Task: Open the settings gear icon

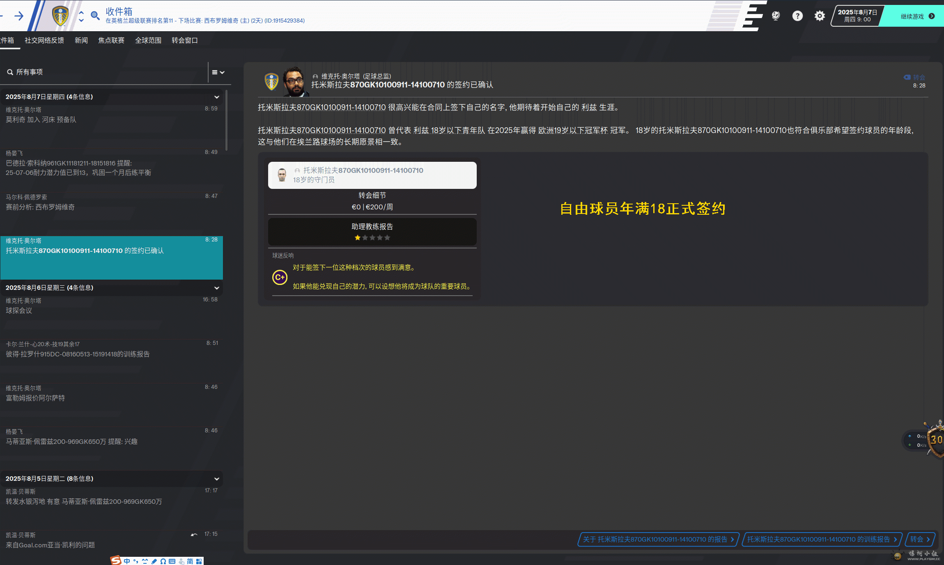Action: (820, 16)
